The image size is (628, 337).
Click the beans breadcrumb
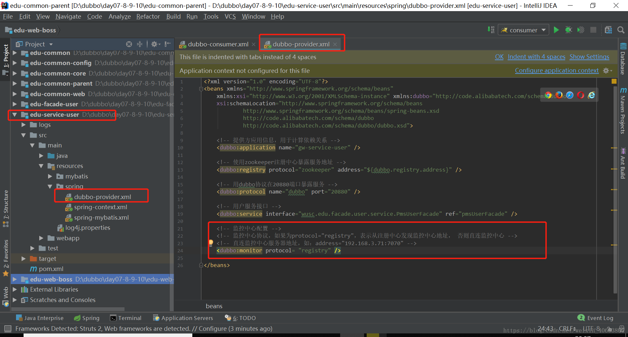coord(214,306)
